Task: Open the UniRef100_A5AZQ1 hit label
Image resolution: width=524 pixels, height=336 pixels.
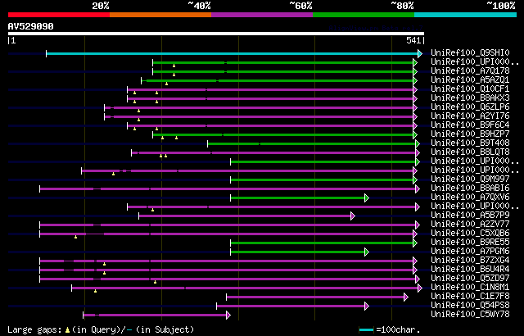Action: (470, 80)
